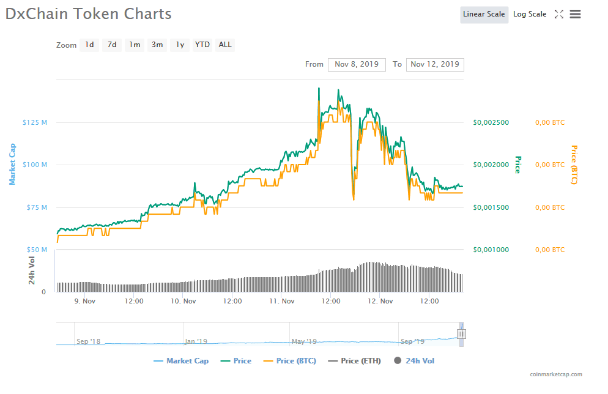This screenshot has height=394, width=608.
Task: Set zoom to 1d
Action: pyautogui.click(x=89, y=45)
